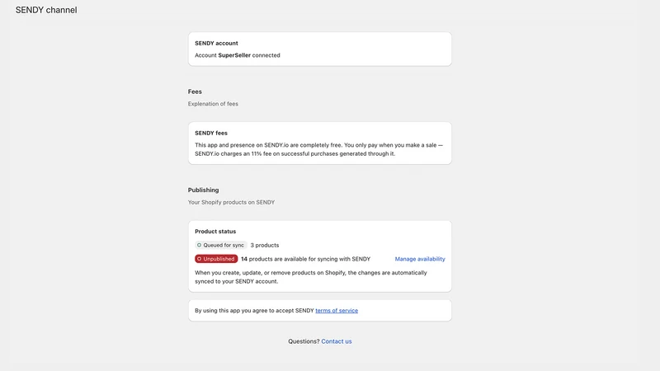
Task: Open the SENDY terms of service link
Action: tap(337, 311)
